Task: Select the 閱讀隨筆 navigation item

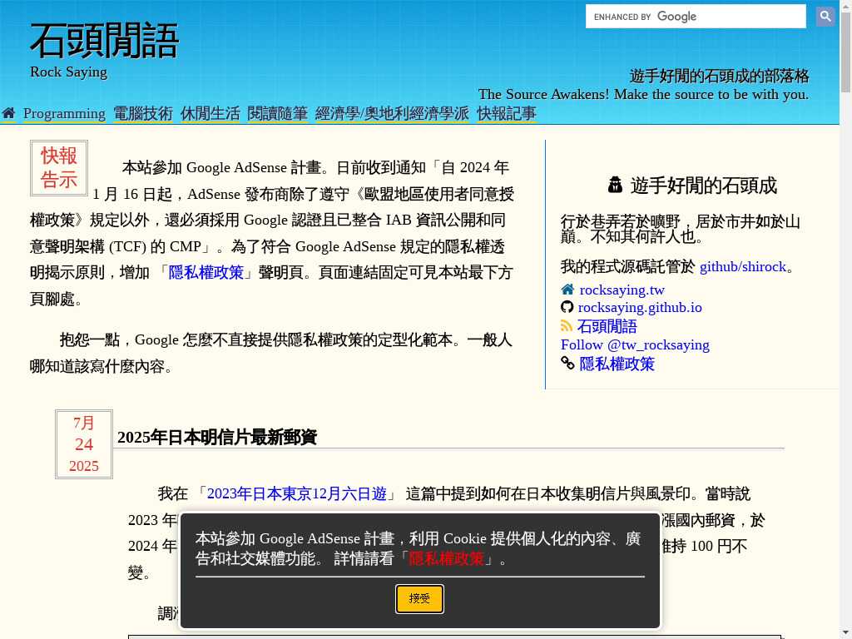Action: pos(278,113)
